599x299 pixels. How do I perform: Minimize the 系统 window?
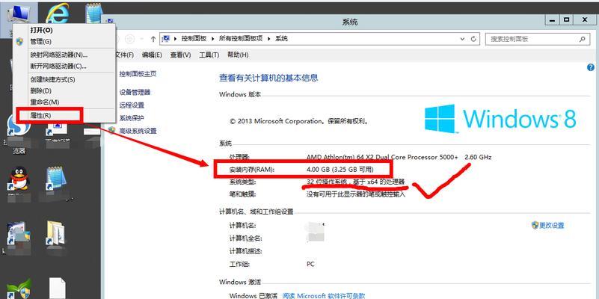[553, 19]
